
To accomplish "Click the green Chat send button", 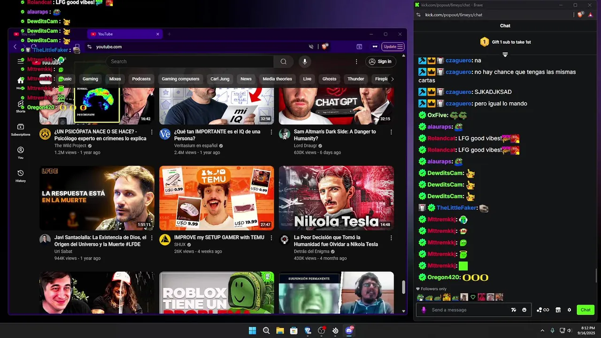I will click(x=586, y=310).
